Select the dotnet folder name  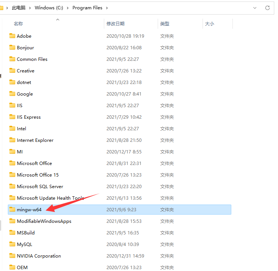[24, 82]
